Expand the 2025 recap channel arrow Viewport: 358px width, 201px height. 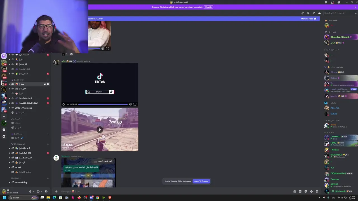click(x=9, y=108)
